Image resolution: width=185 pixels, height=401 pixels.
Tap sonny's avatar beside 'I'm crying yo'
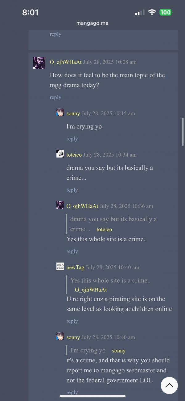(x=60, y=112)
